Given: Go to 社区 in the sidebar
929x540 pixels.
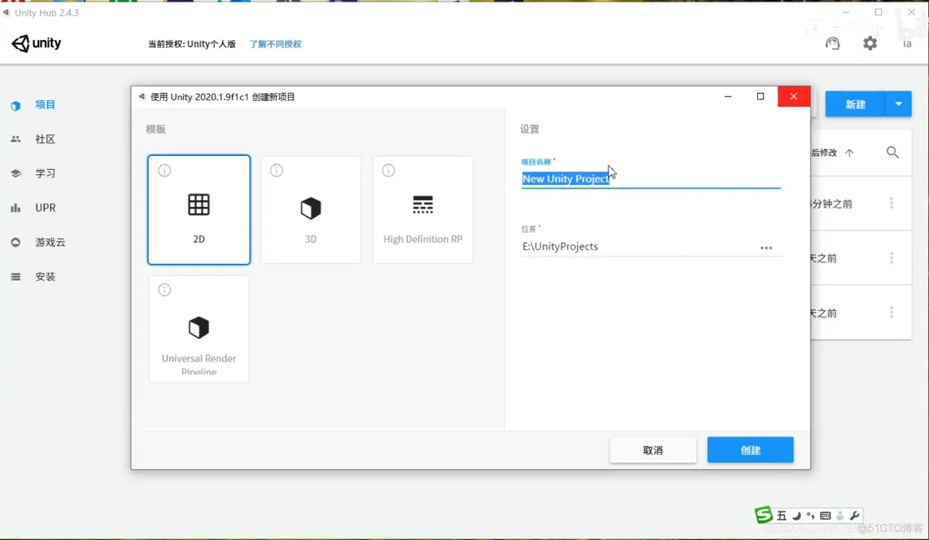Looking at the screenshot, I should 45,140.
